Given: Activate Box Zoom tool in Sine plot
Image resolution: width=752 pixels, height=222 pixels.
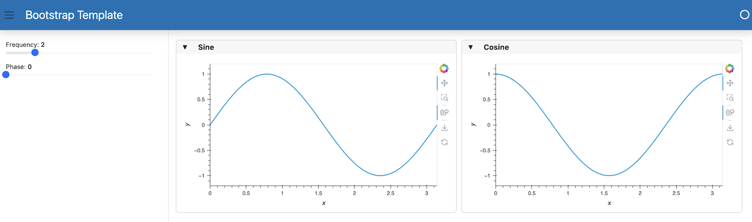Looking at the screenshot, I should click(444, 98).
